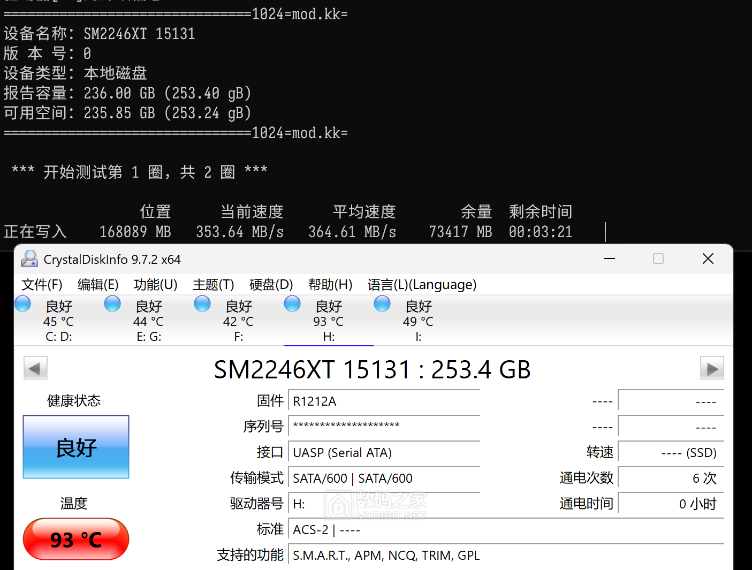Click terminal position value 168089 MB
This screenshot has height=570, width=752.
coord(135,232)
